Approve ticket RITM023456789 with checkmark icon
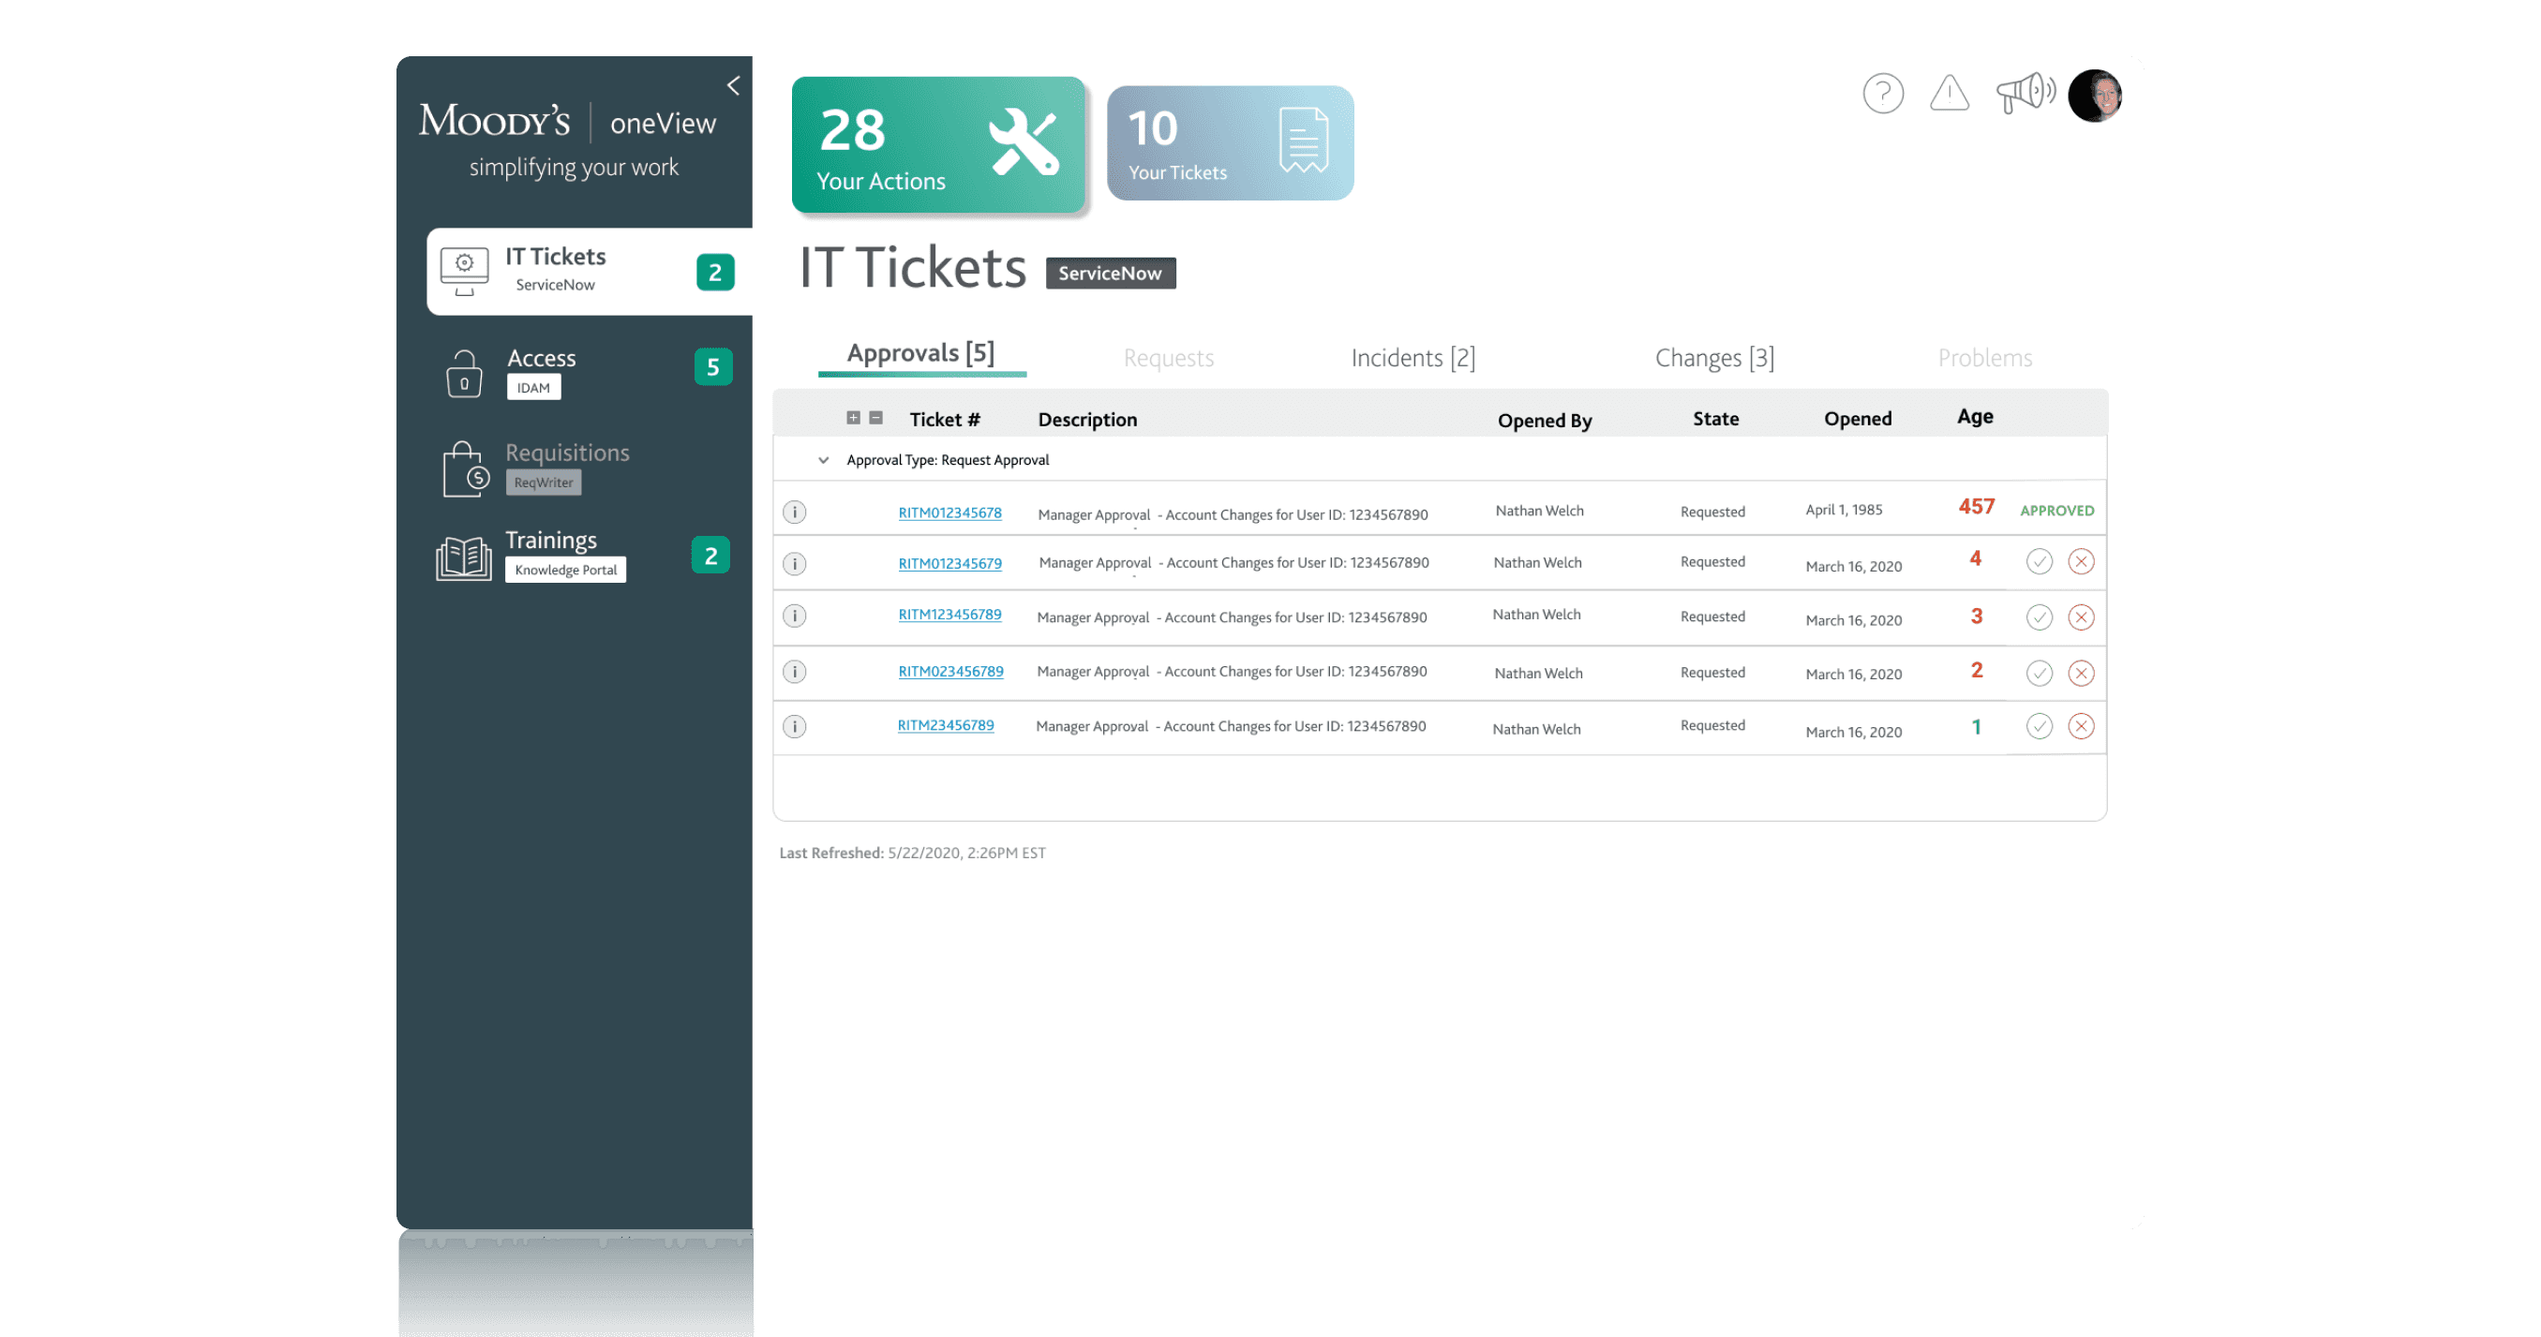 2039,674
